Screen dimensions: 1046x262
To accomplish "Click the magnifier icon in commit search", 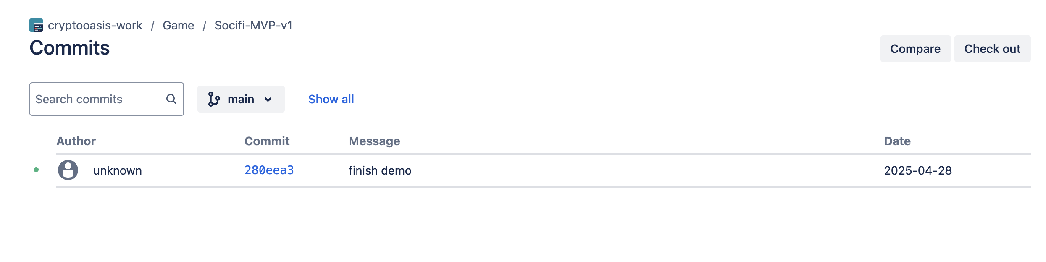I will point(171,99).
